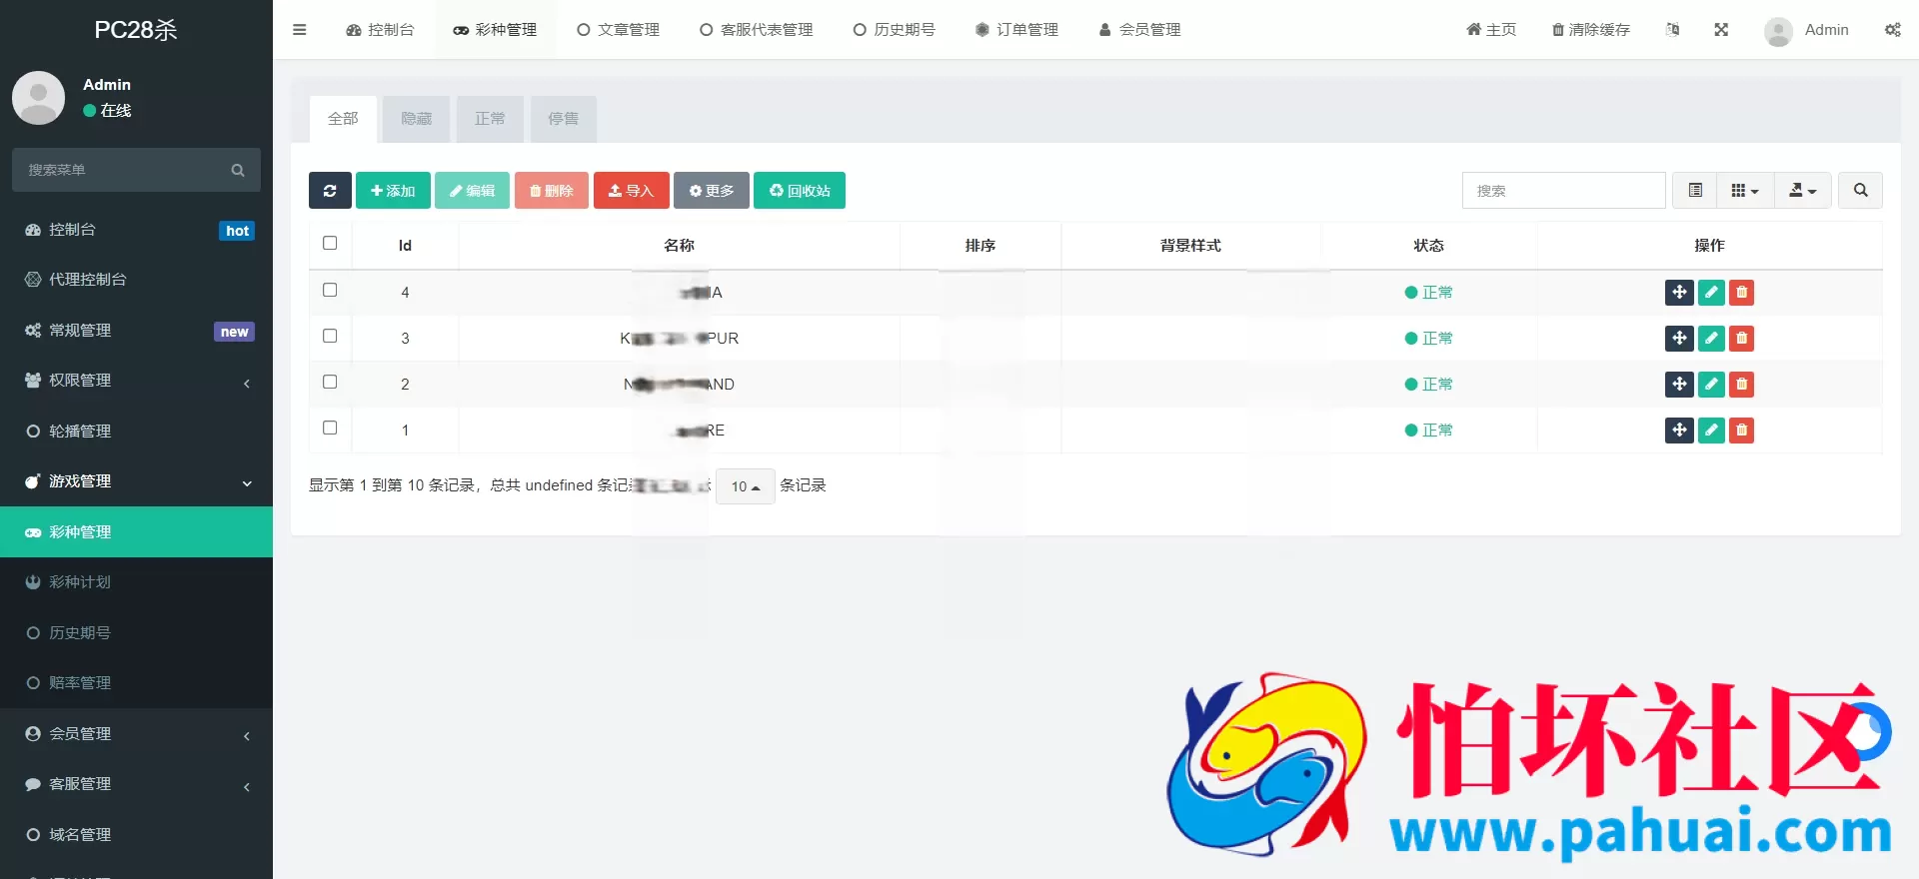Open the language switch icon in top bar
The width and height of the screenshot is (1919, 879).
click(1673, 30)
